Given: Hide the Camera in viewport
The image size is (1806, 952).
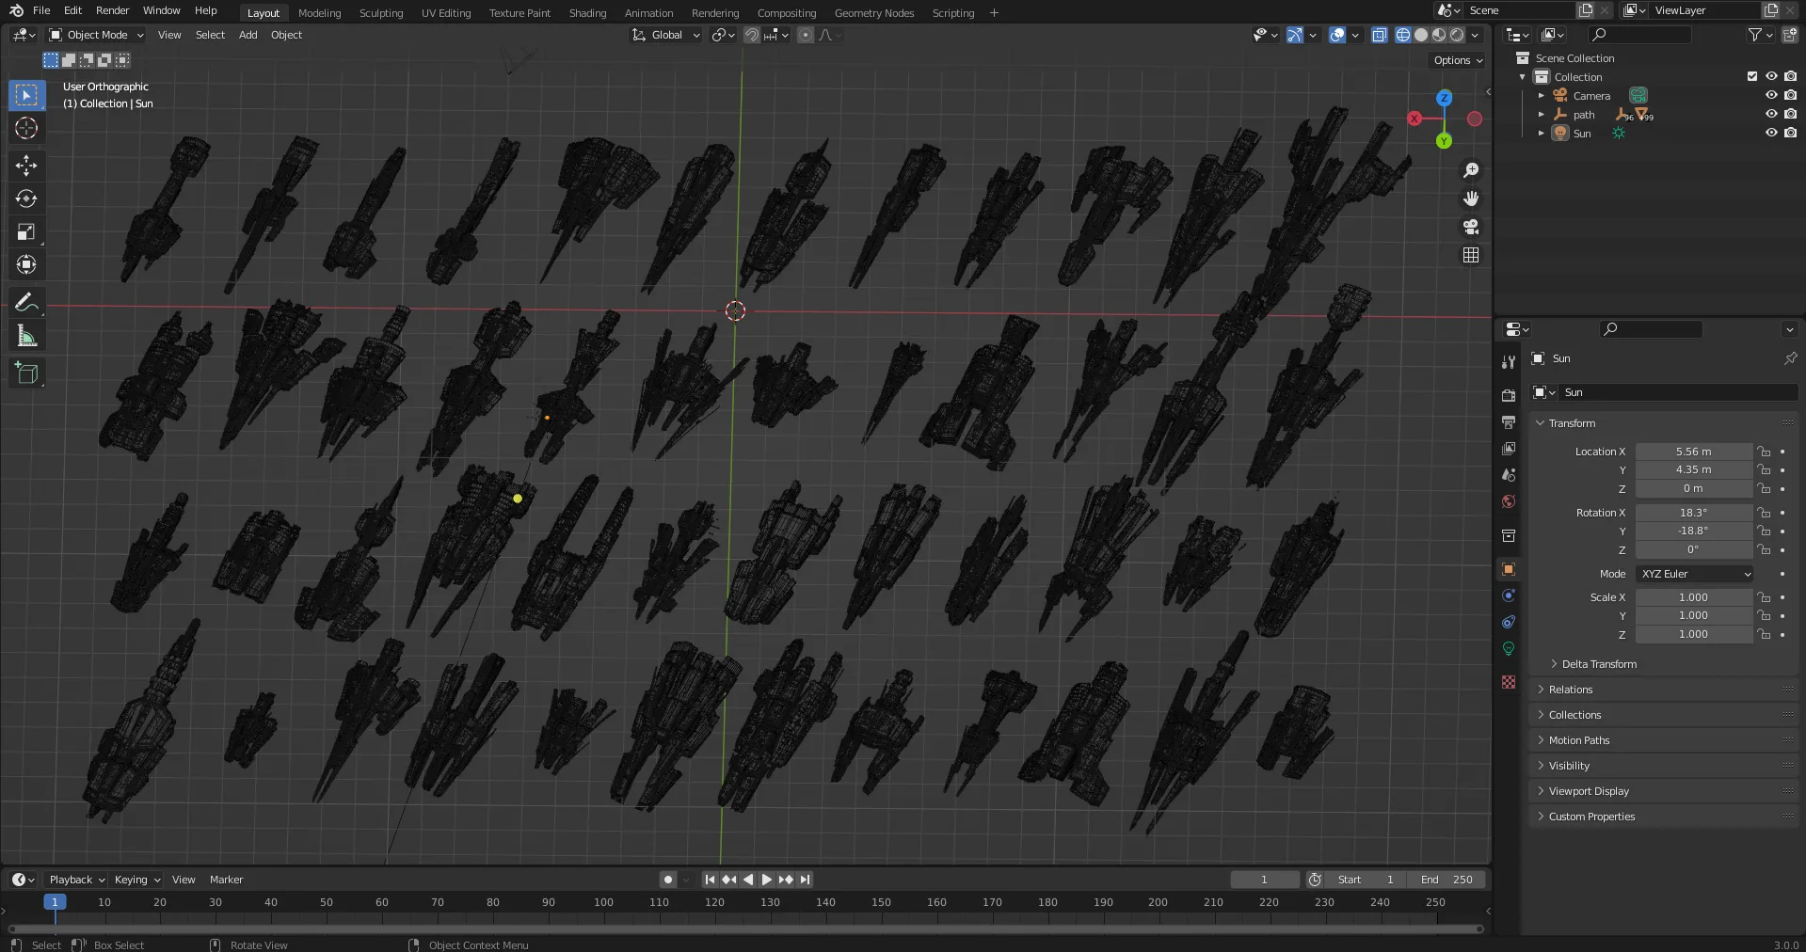Looking at the screenshot, I should tap(1771, 95).
